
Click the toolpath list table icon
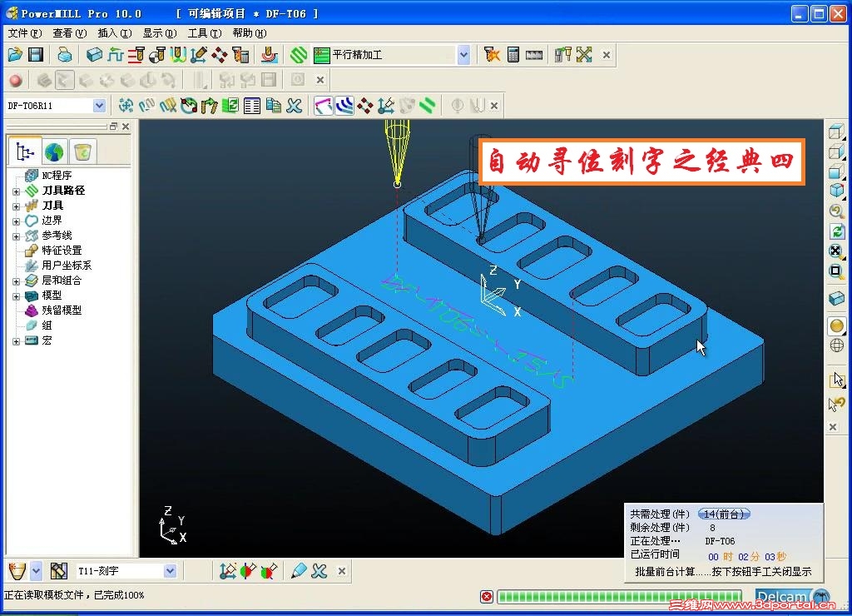click(251, 106)
